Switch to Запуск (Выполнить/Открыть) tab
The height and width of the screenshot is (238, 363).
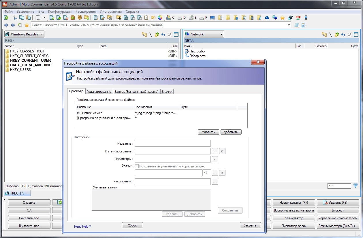click(x=136, y=92)
